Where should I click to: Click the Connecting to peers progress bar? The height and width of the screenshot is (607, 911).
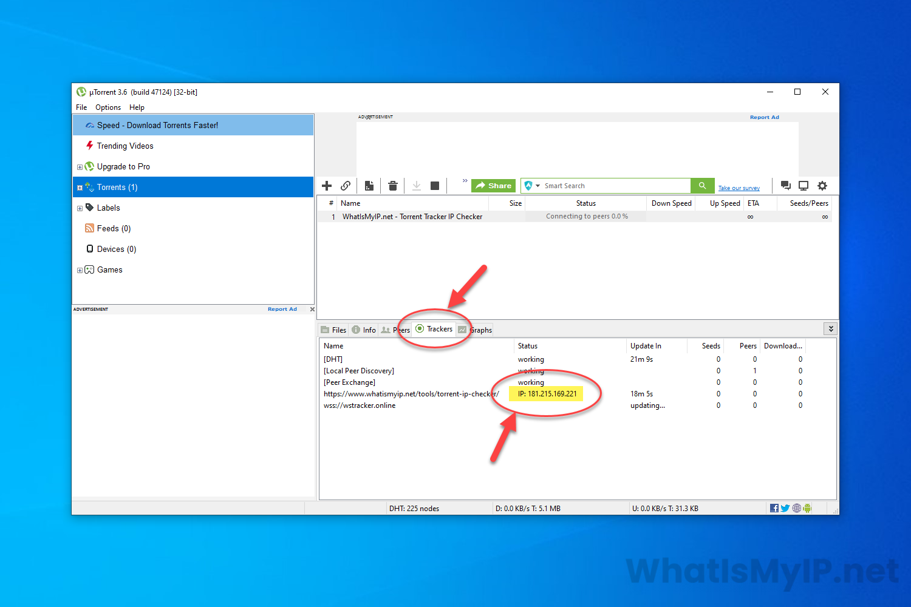[586, 216]
